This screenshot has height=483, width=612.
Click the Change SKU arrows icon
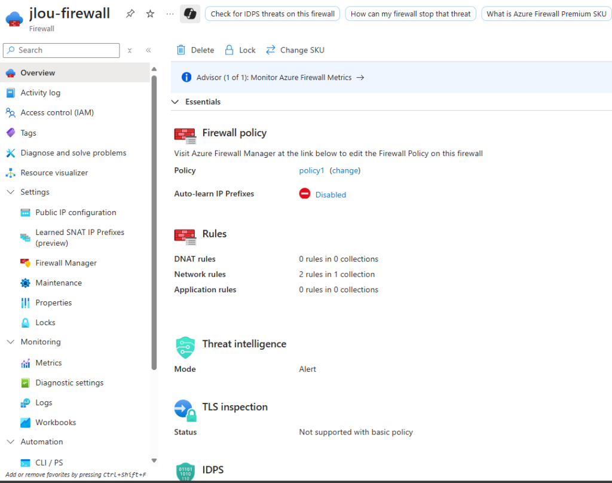(x=271, y=50)
